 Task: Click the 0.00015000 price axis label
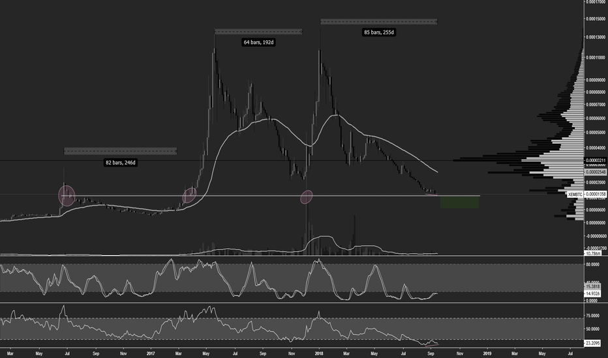596,19
